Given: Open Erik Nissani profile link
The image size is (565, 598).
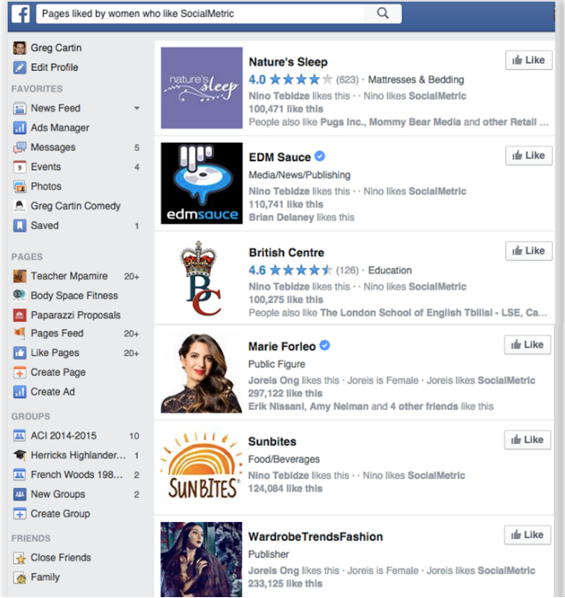Looking at the screenshot, I should (277, 407).
